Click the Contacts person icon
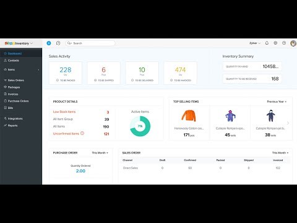 [6, 60]
